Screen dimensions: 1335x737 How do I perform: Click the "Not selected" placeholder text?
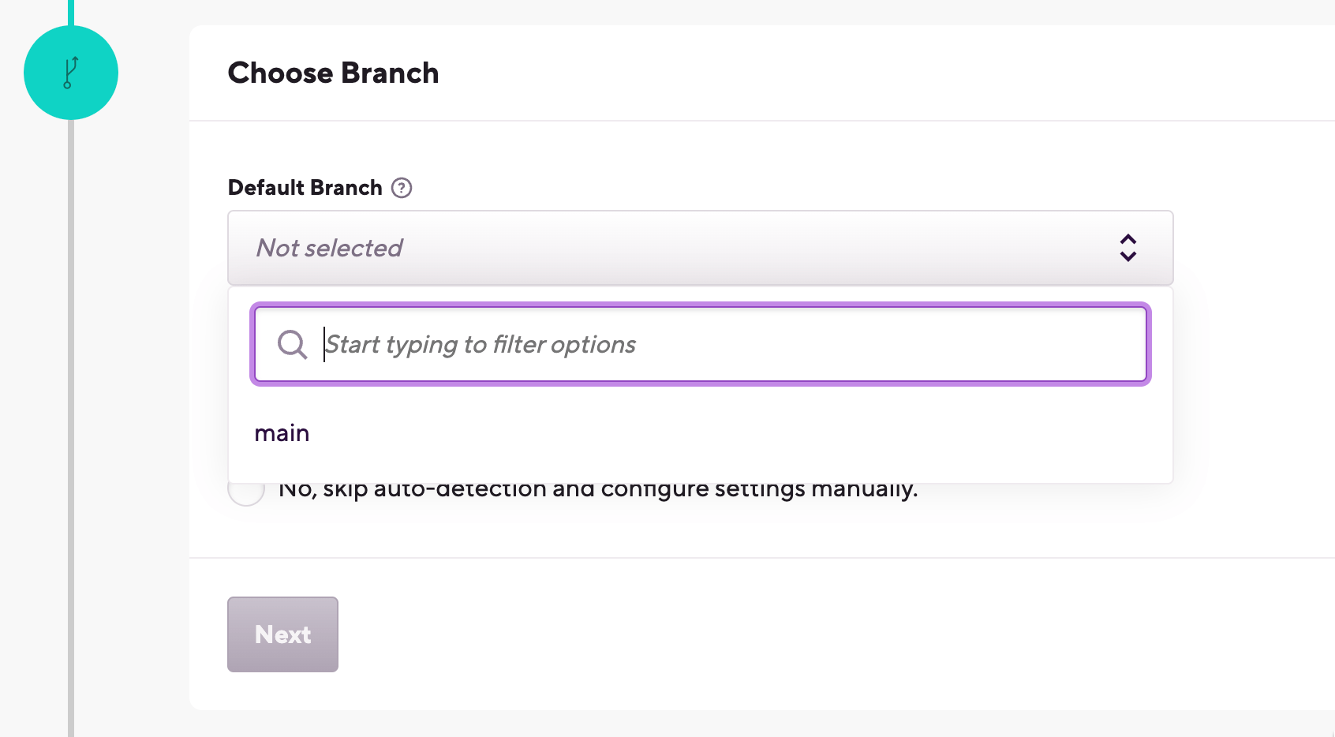[x=329, y=248]
